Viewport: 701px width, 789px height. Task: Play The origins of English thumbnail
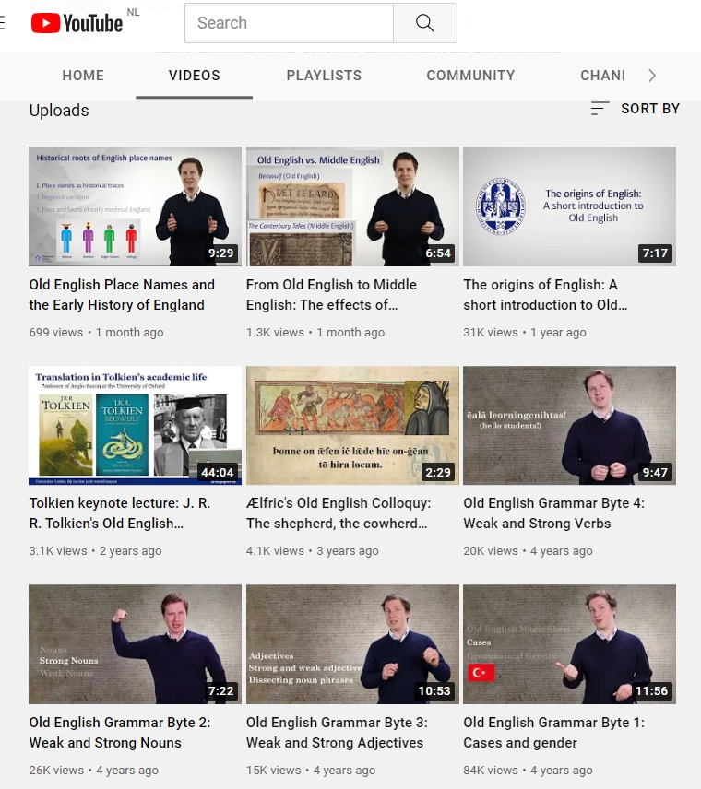(x=570, y=206)
